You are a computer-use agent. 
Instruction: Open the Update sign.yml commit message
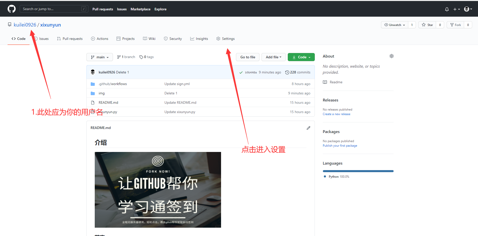click(x=177, y=84)
